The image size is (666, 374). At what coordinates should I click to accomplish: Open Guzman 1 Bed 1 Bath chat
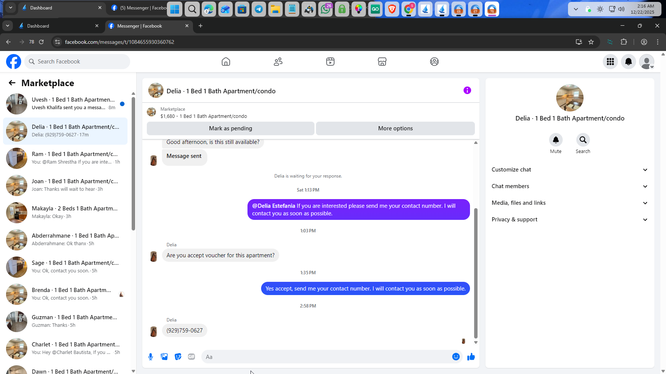tap(65, 321)
